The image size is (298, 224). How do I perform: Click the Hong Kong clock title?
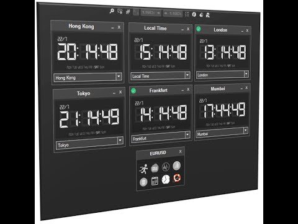[x=81, y=26]
